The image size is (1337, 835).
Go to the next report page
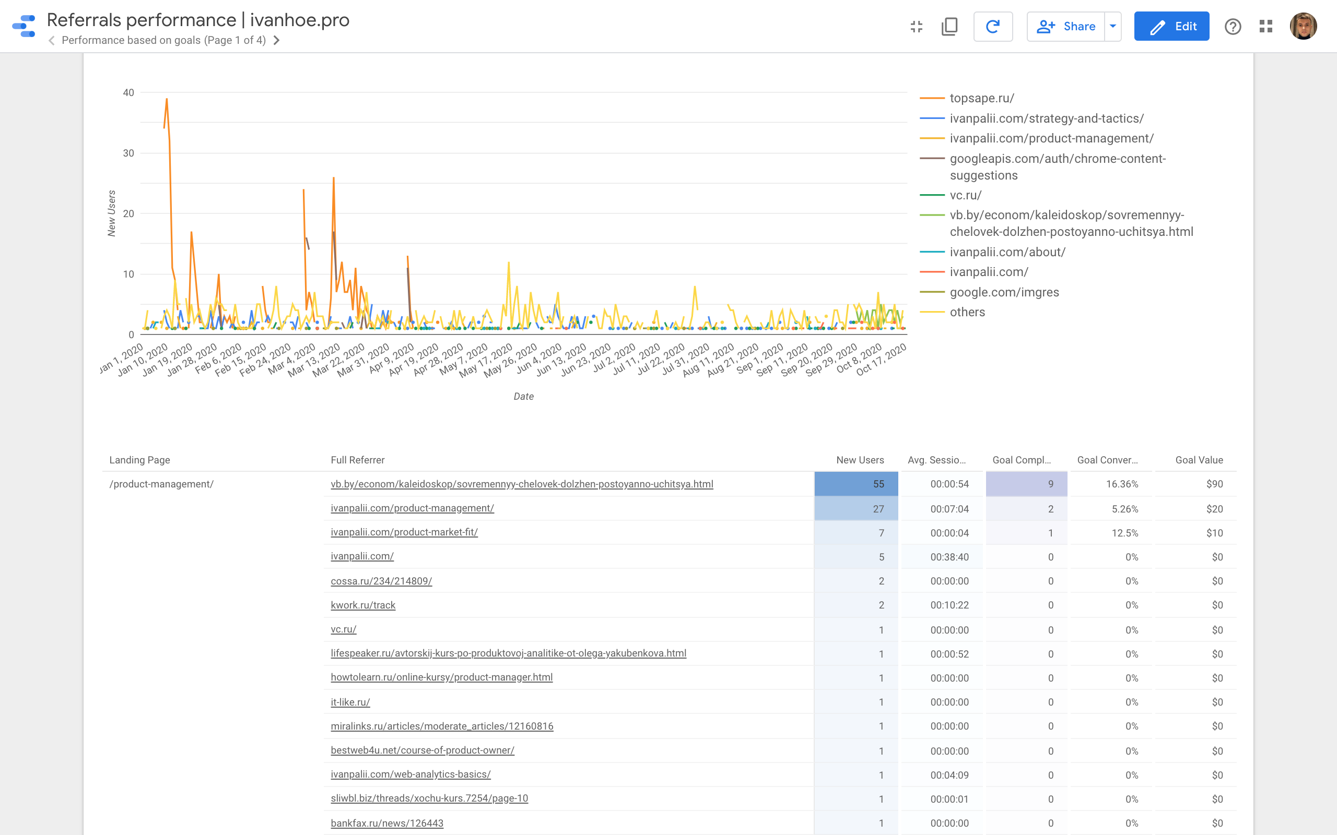pyautogui.click(x=277, y=40)
